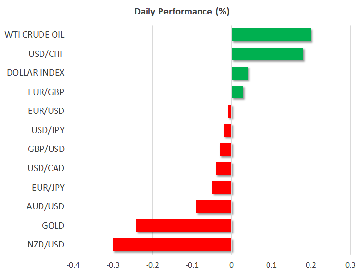Select the USD/CAD red bar
The width and height of the screenshot is (363, 274).
click(x=224, y=168)
